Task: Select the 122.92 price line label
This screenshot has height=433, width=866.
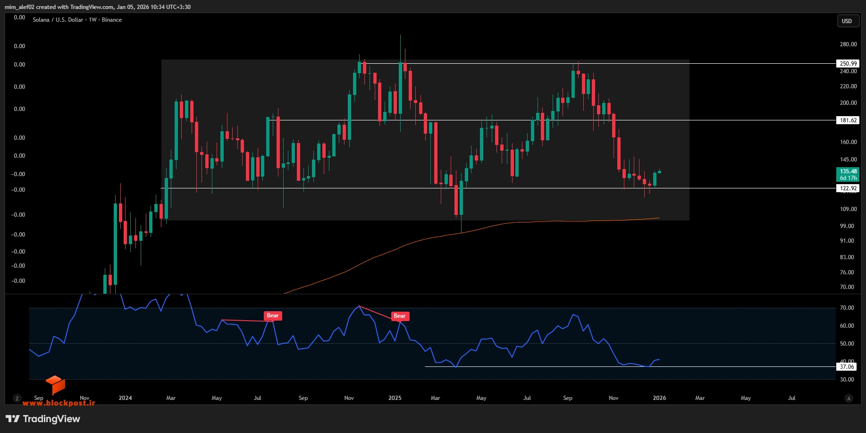Action: (848, 188)
